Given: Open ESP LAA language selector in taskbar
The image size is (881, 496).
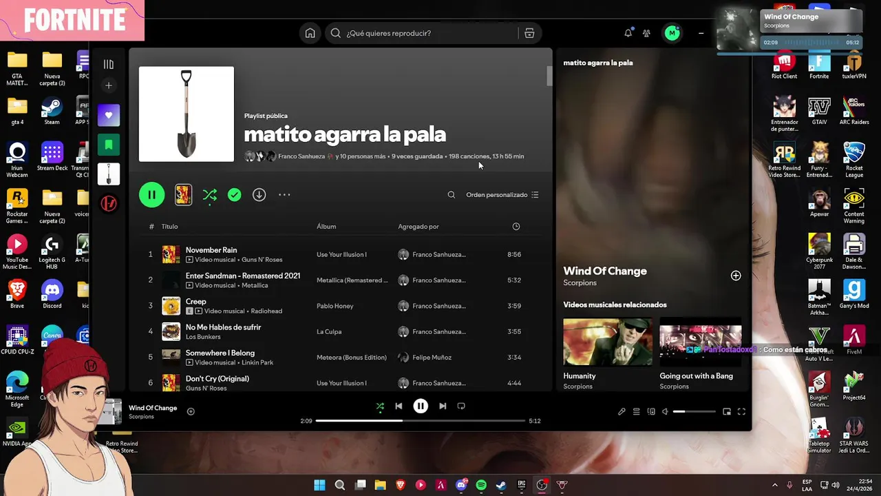Looking at the screenshot, I should point(807,485).
